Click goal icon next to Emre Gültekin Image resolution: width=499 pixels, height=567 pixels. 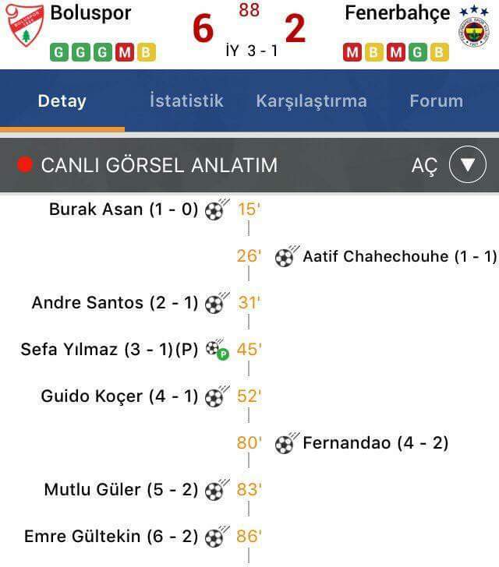click(x=217, y=537)
